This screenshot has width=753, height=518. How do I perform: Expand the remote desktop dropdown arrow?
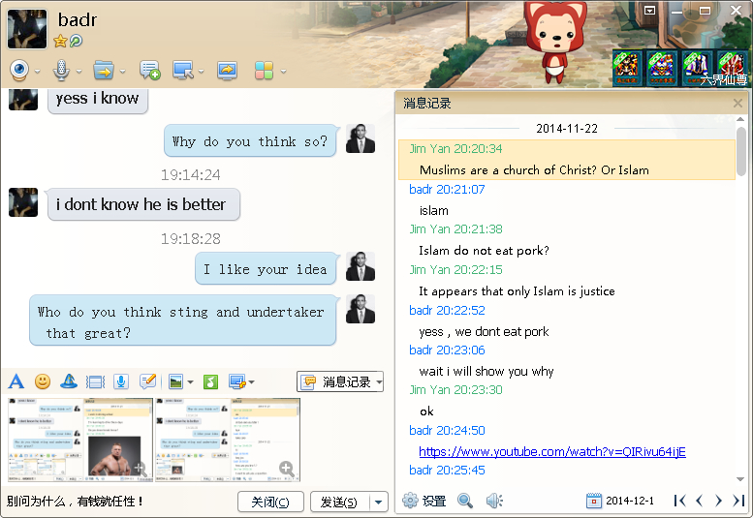click(202, 72)
